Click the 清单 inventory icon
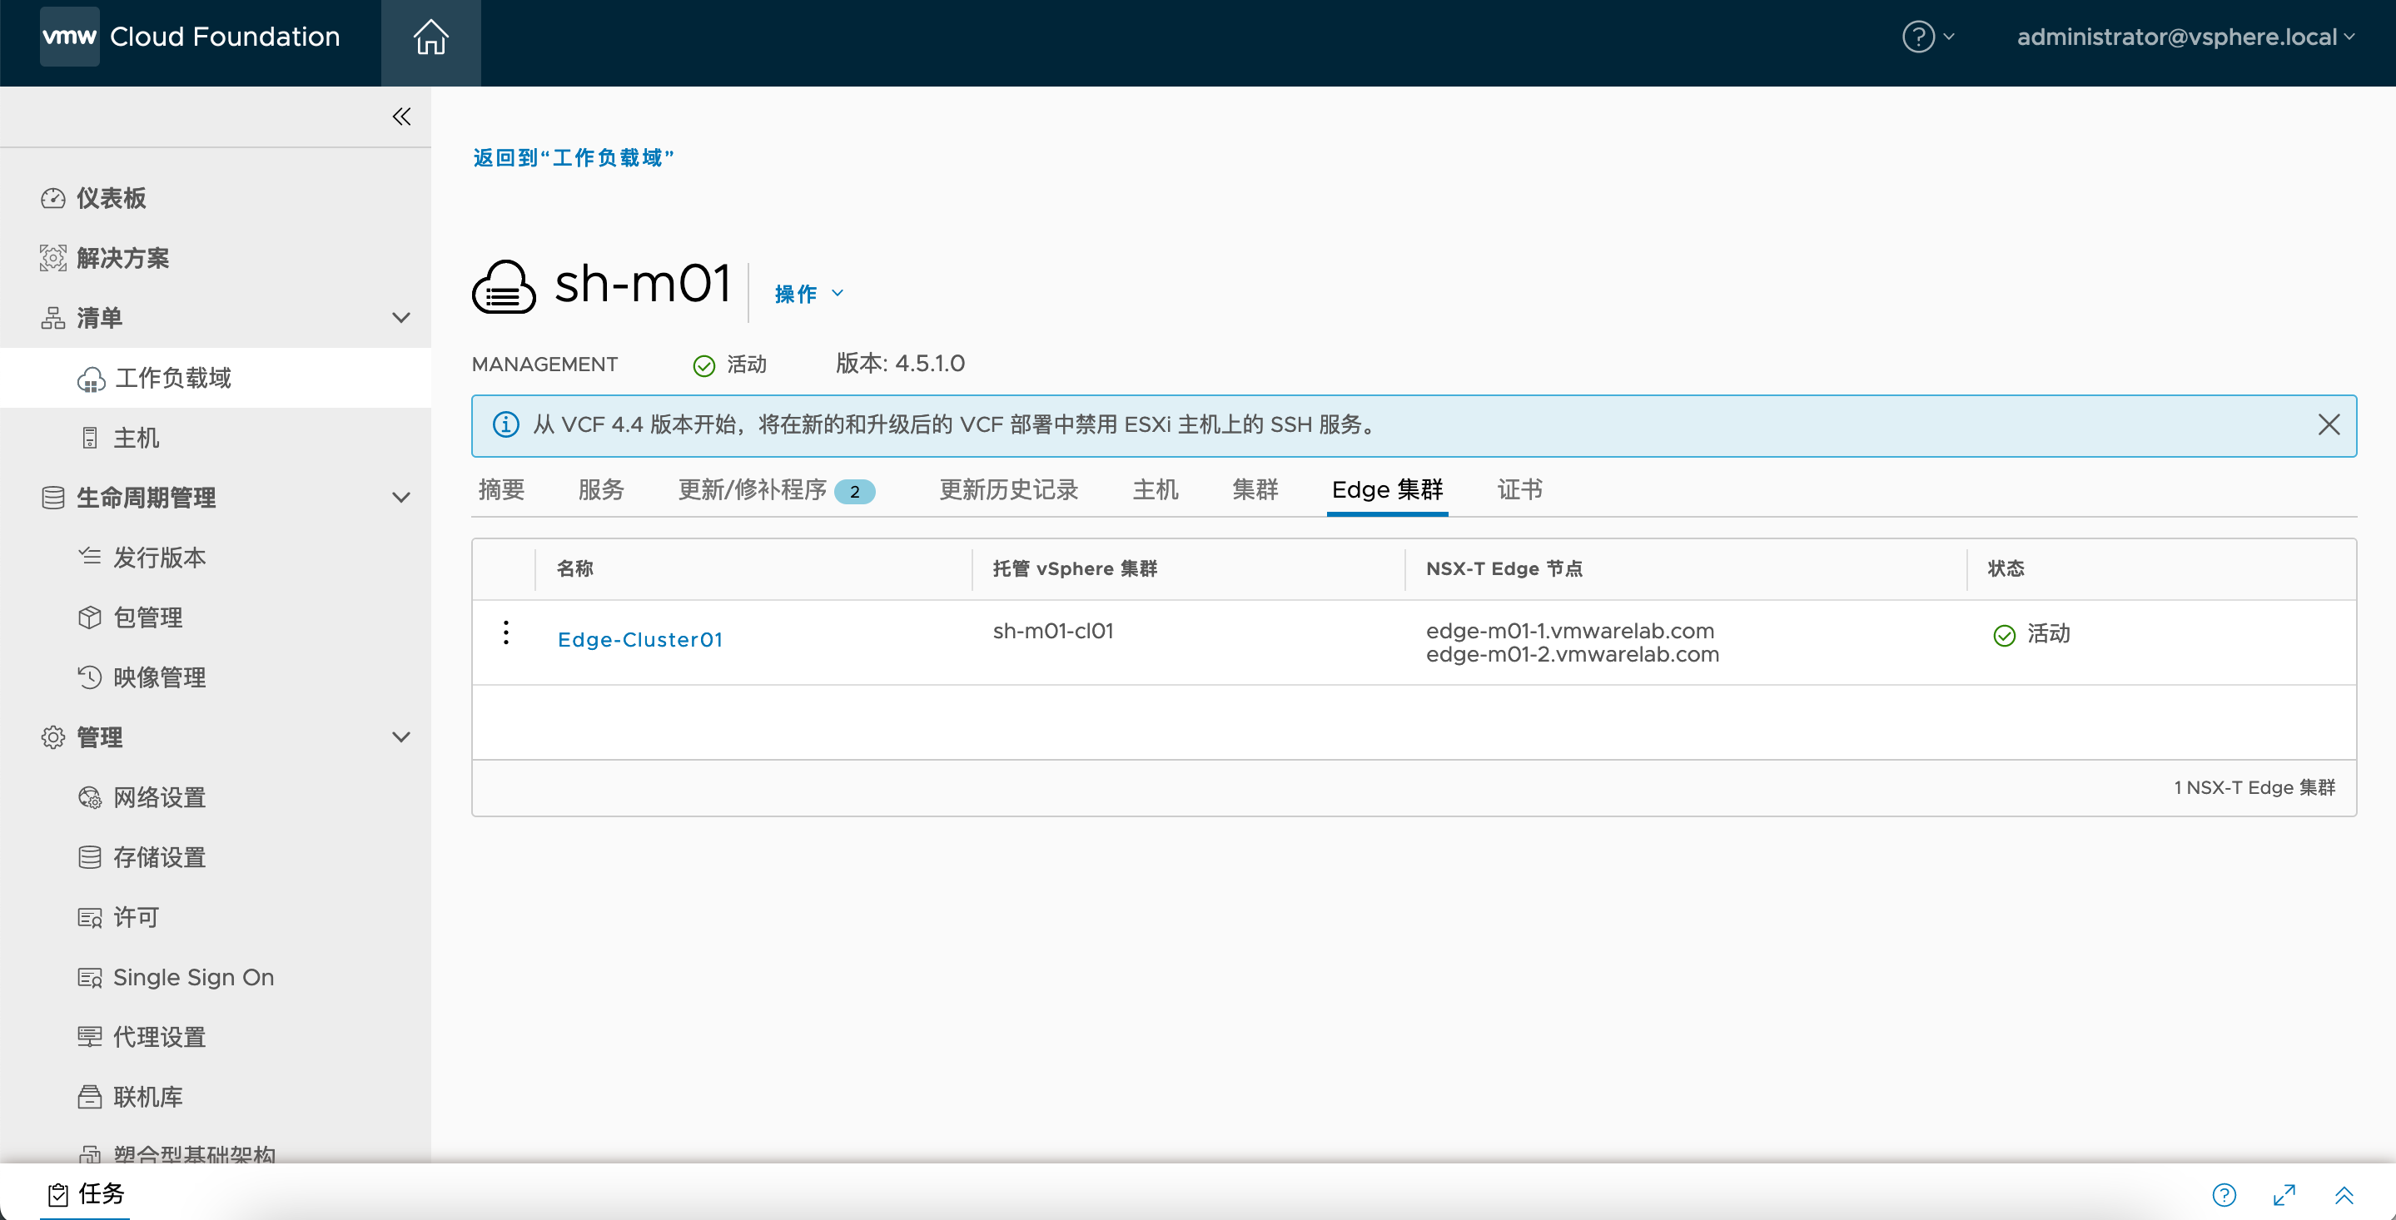2396x1220 pixels. click(53, 318)
